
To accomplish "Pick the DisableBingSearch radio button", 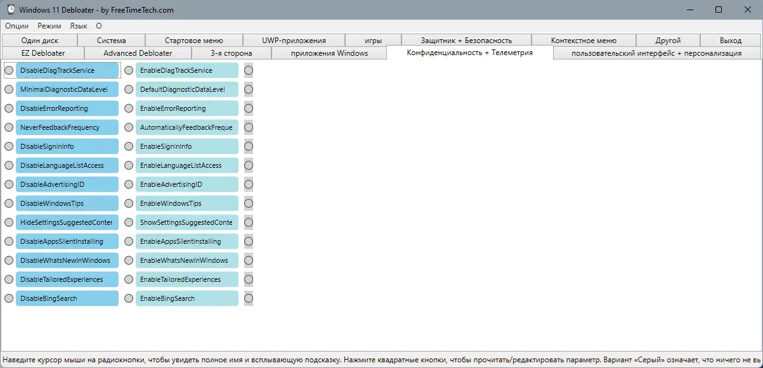I will 9,298.
